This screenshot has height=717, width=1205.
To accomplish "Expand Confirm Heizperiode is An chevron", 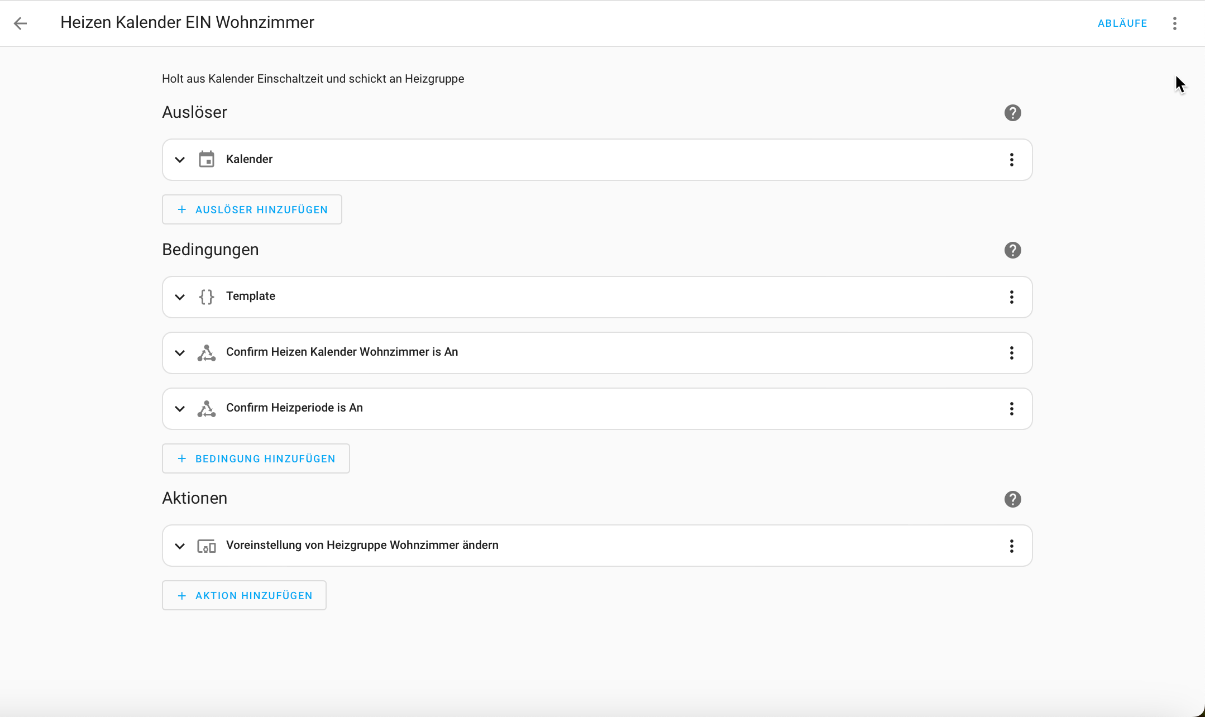I will pos(180,409).
